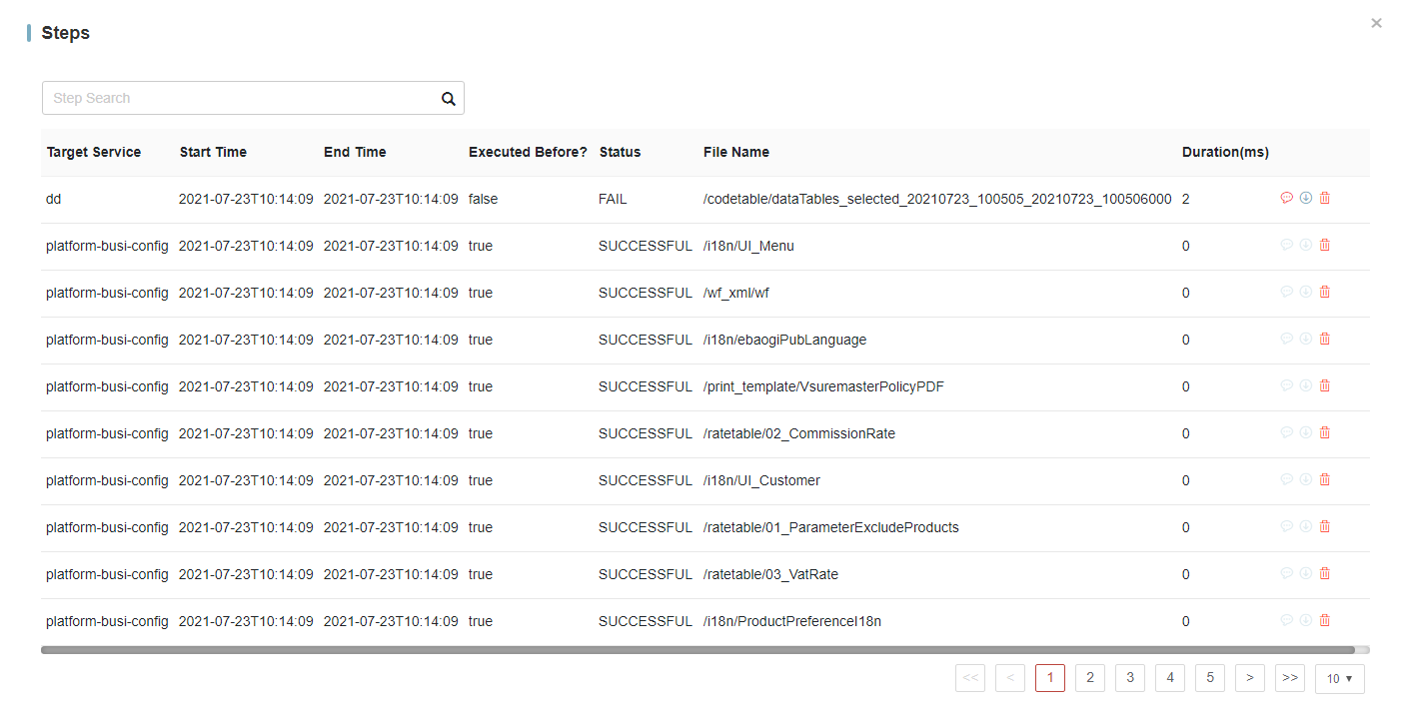This screenshot has height=721, width=1402.
Task: Delete the failed dataTables_selected step
Action: click(1325, 198)
